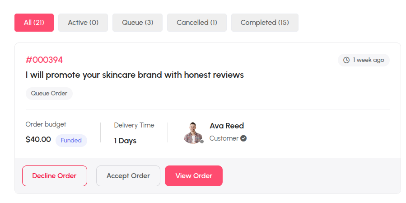The width and height of the screenshot is (406, 203).
Task: Open the order via View Order
Action: [x=194, y=176]
